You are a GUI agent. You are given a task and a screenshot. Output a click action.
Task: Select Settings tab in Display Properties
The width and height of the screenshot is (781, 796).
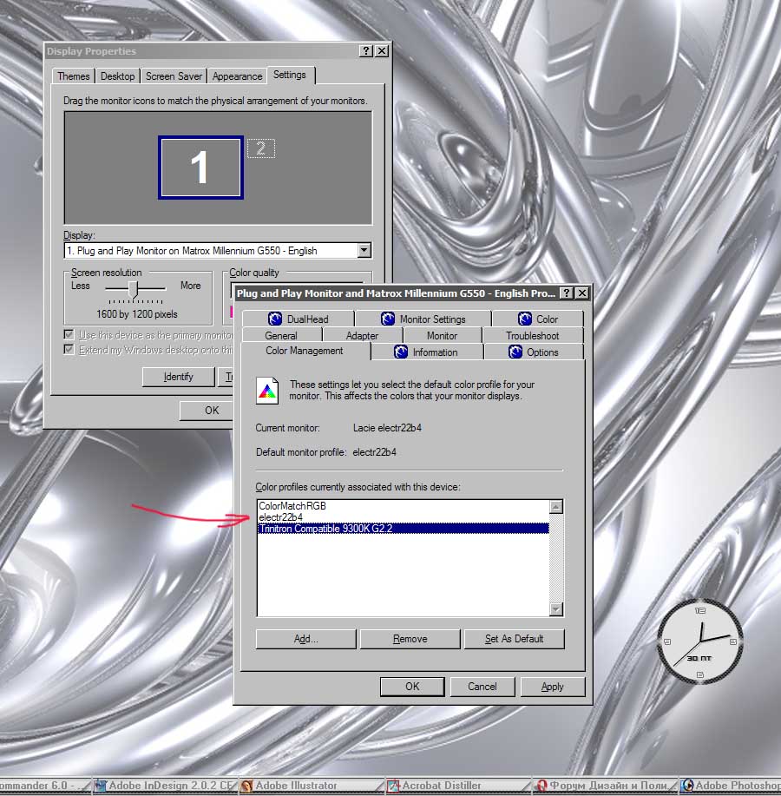point(290,75)
